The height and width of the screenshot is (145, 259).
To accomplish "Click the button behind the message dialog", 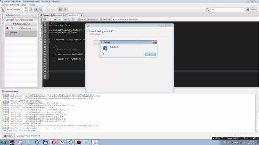I will (96, 42).
